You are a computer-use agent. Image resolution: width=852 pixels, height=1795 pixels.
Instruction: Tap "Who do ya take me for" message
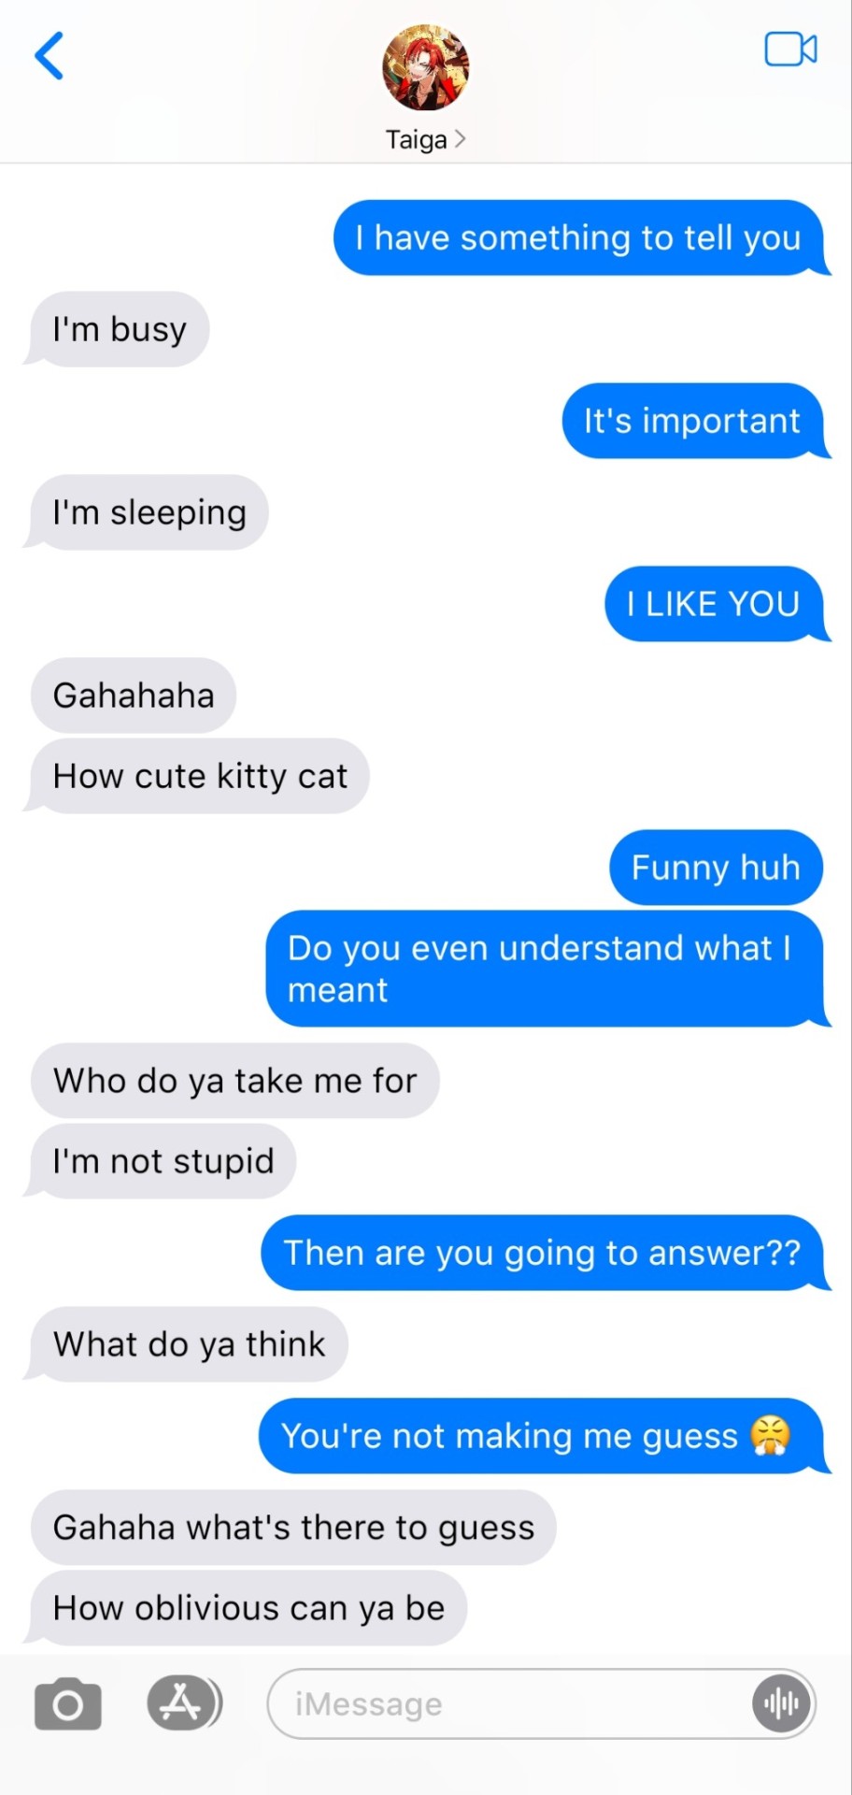click(234, 1081)
